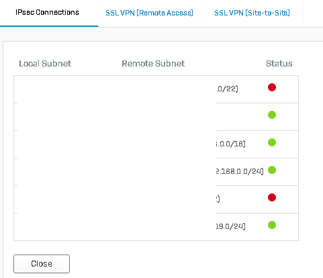
Task: Select the subnet text ending .0.0/16)
Action: tap(231, 144)
